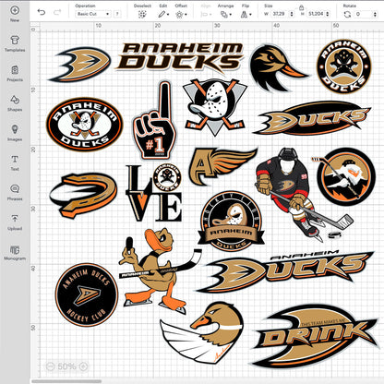Image resolution: width=384 pixels, height=384 pixels.
Task: Open the Shapes tool
Action: pos(15,103)
